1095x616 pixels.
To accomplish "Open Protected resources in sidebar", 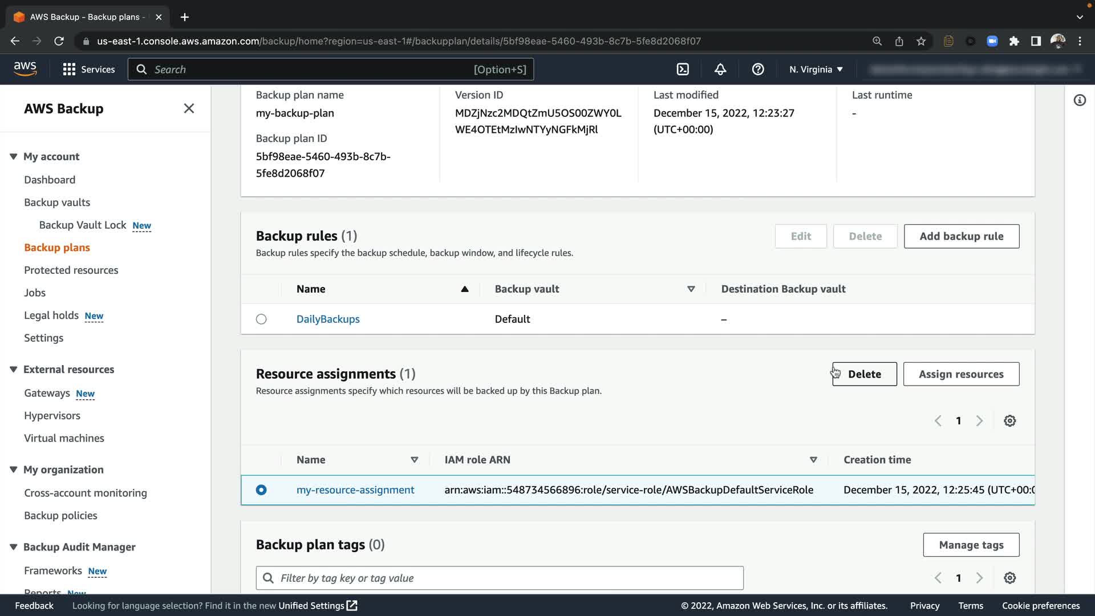I will click(x=71, y=270).
